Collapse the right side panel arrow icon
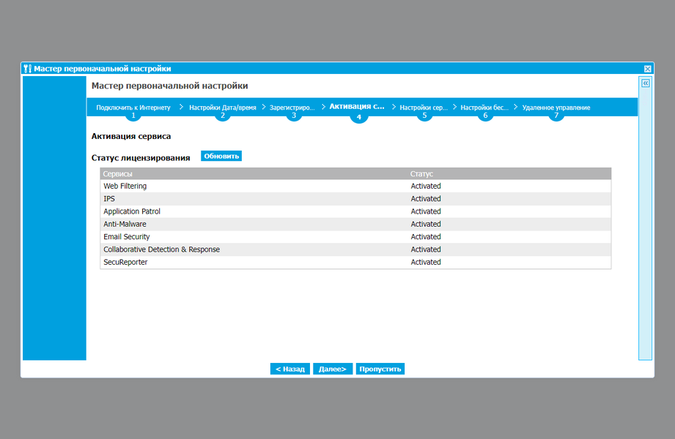Image resolution: width=675 pixels, height=439 pixels. coord(645,83)
